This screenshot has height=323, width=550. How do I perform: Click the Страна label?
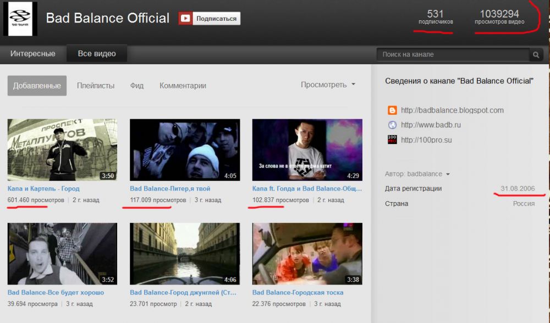(397, 204)
